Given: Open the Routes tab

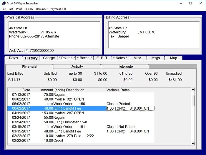Looking at the screenshot, I should pos(67,58).
